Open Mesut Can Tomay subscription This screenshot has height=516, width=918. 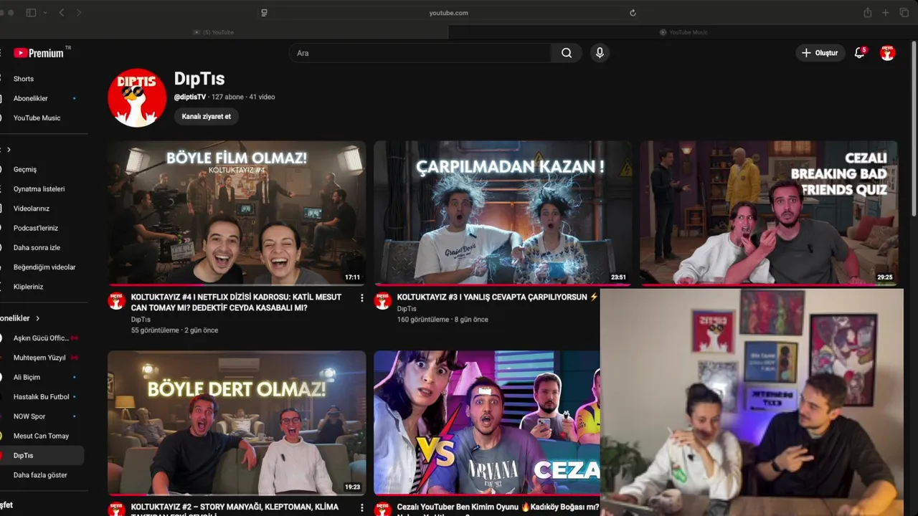[x=41, y=436]
